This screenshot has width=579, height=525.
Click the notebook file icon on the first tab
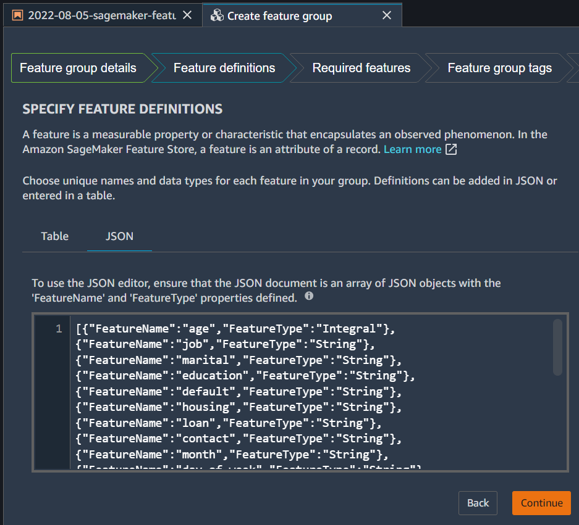click(18, 15)
